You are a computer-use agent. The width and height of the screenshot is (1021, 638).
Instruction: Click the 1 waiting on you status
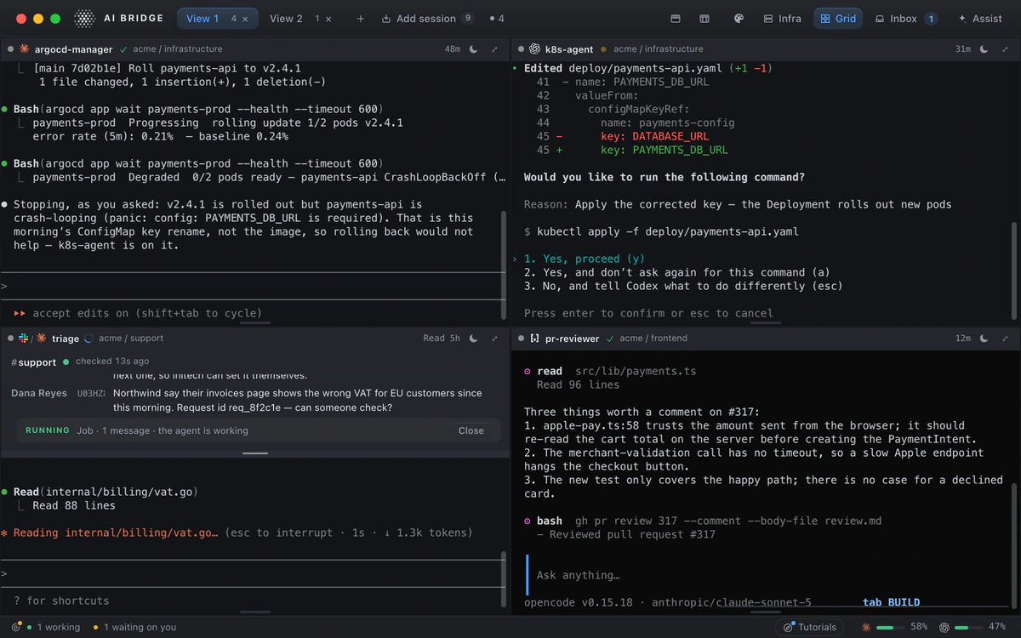(x=134, y=627)
